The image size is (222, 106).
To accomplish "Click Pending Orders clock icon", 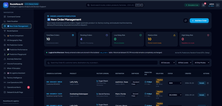I will (107, 35).
